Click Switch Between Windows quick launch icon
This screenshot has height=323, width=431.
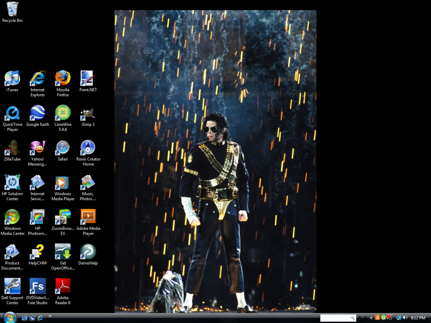pos(32,318)
